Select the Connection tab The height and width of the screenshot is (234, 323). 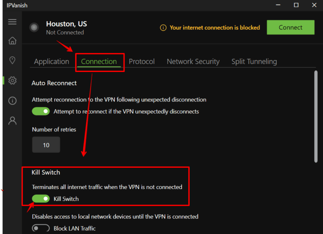(99, 61)
